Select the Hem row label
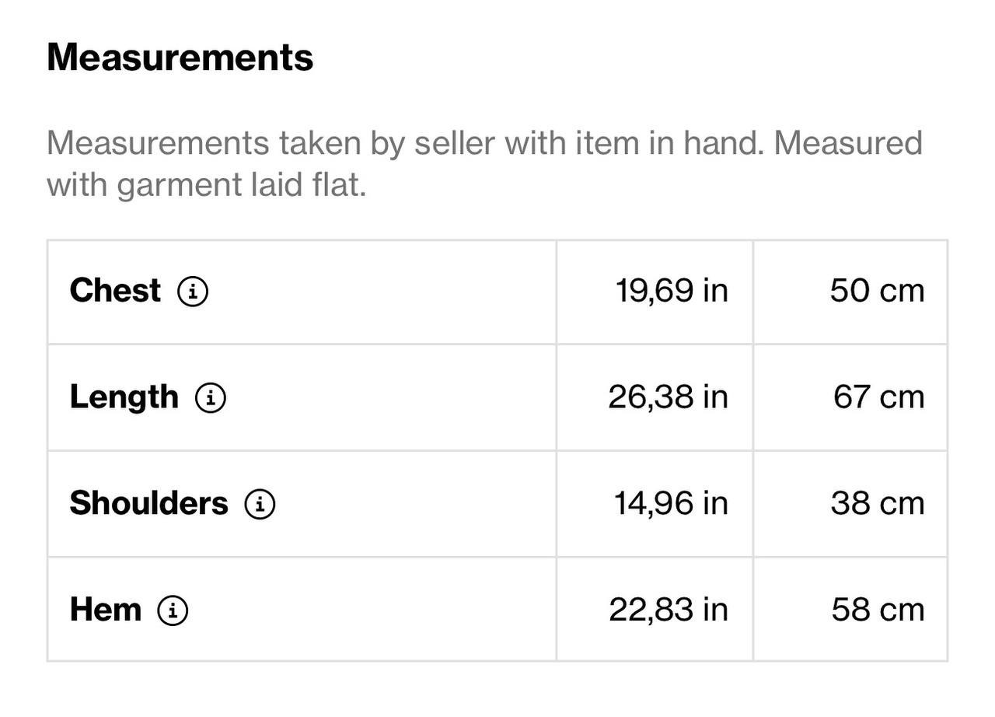This screenshot has width=995, height=717. click(x=106, y=610)
